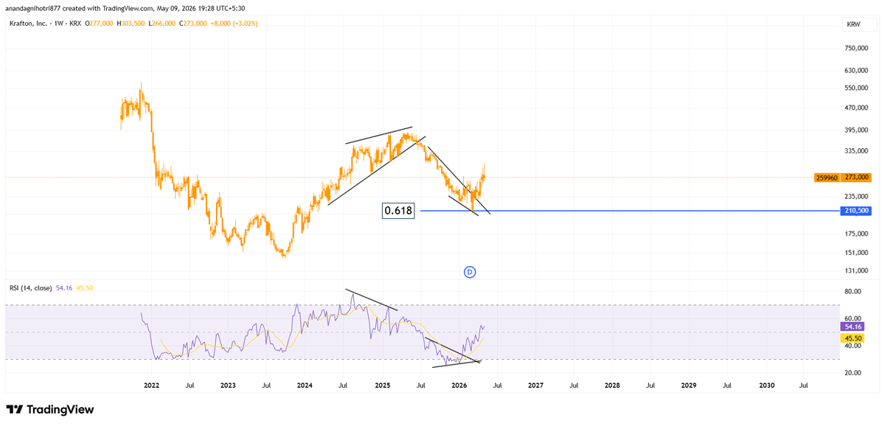Select the Krafton, Inc. symbol title
The width and height of the screenshot is (885, 426).
pos(29,24)
